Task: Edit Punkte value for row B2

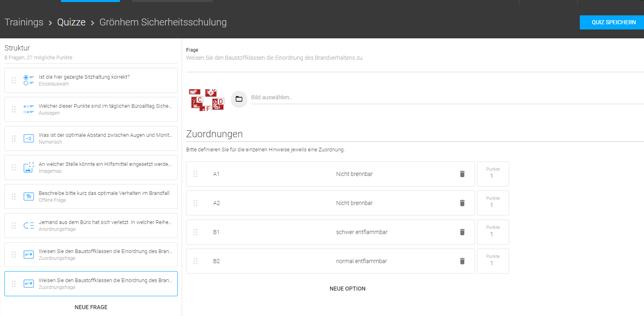Action: (x=493, y=263)
